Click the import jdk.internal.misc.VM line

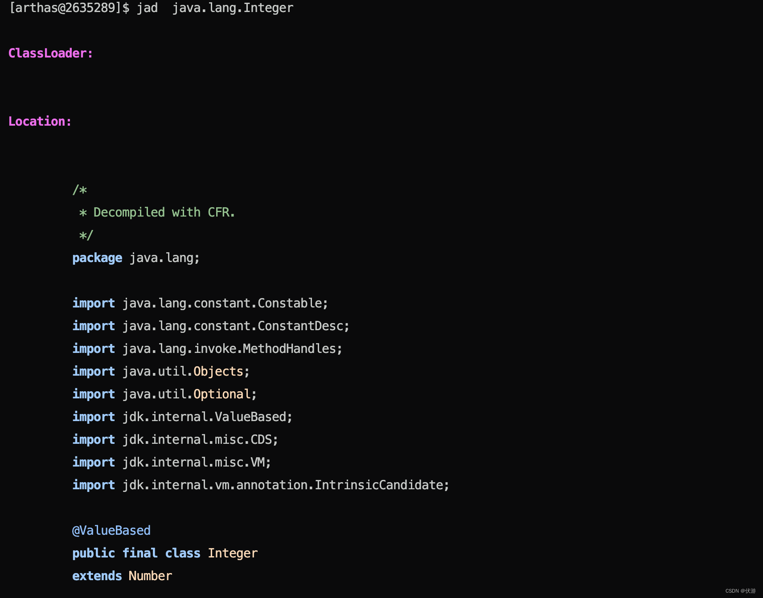coord(172,462)
